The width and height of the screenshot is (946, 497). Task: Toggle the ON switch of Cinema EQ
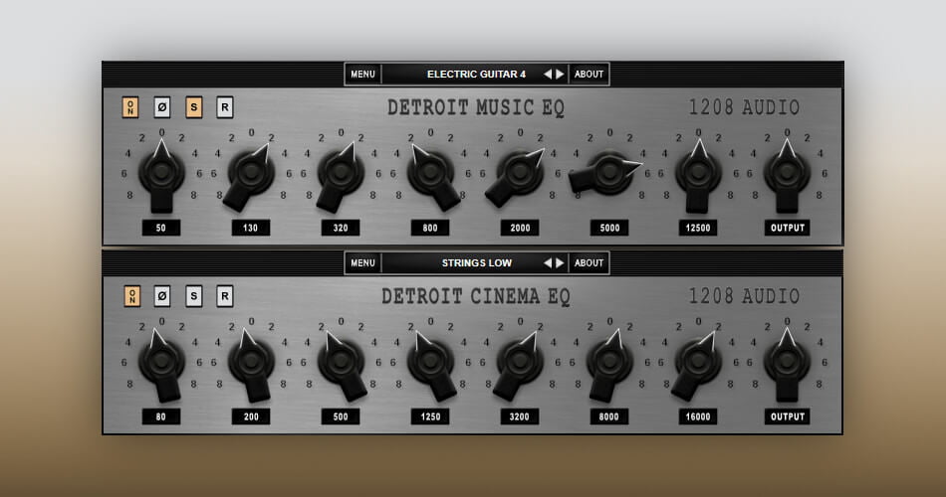click(x=131, y=296)
